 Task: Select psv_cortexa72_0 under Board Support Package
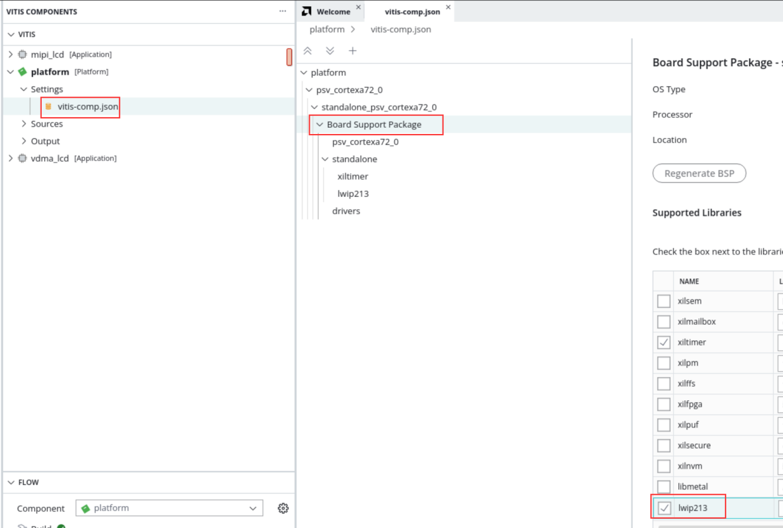click(x=365, y=142)
